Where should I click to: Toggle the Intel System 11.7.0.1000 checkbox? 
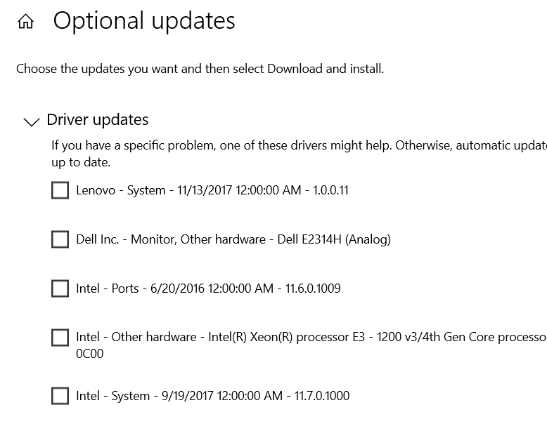(60, 396)
